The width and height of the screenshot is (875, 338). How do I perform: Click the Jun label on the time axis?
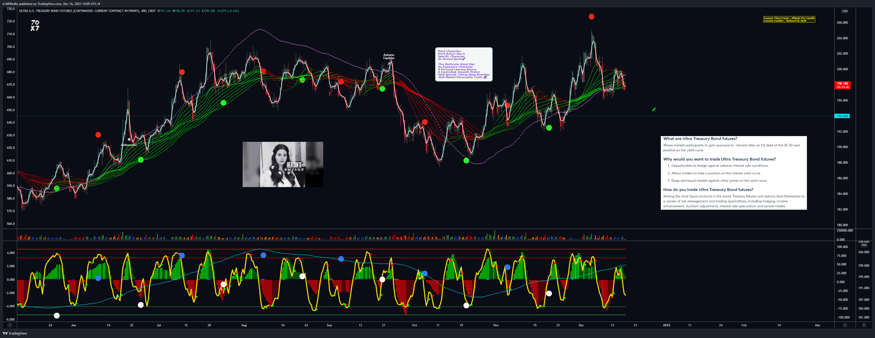pyautogui.click(x=74, y=325)
